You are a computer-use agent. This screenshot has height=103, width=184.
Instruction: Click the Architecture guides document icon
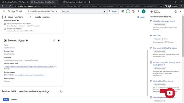point(151,62)
